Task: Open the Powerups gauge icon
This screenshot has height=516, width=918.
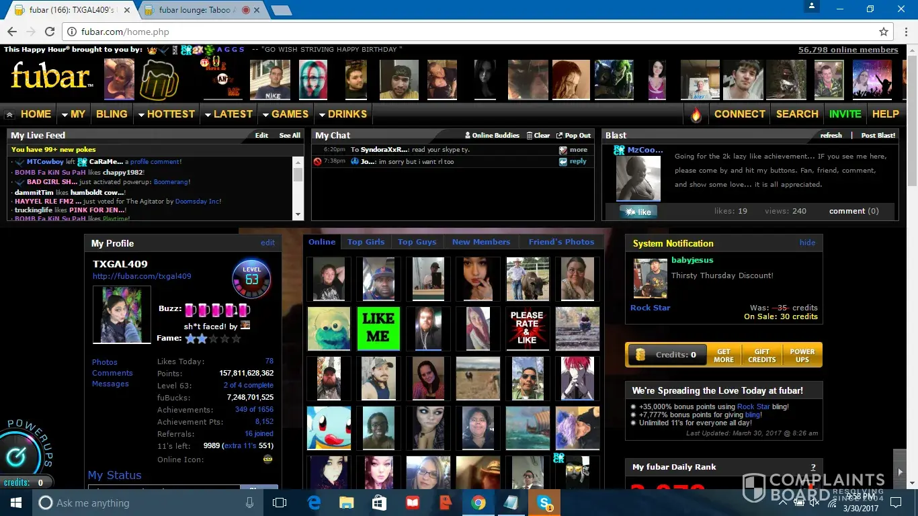Action: [x=15, y=456]
